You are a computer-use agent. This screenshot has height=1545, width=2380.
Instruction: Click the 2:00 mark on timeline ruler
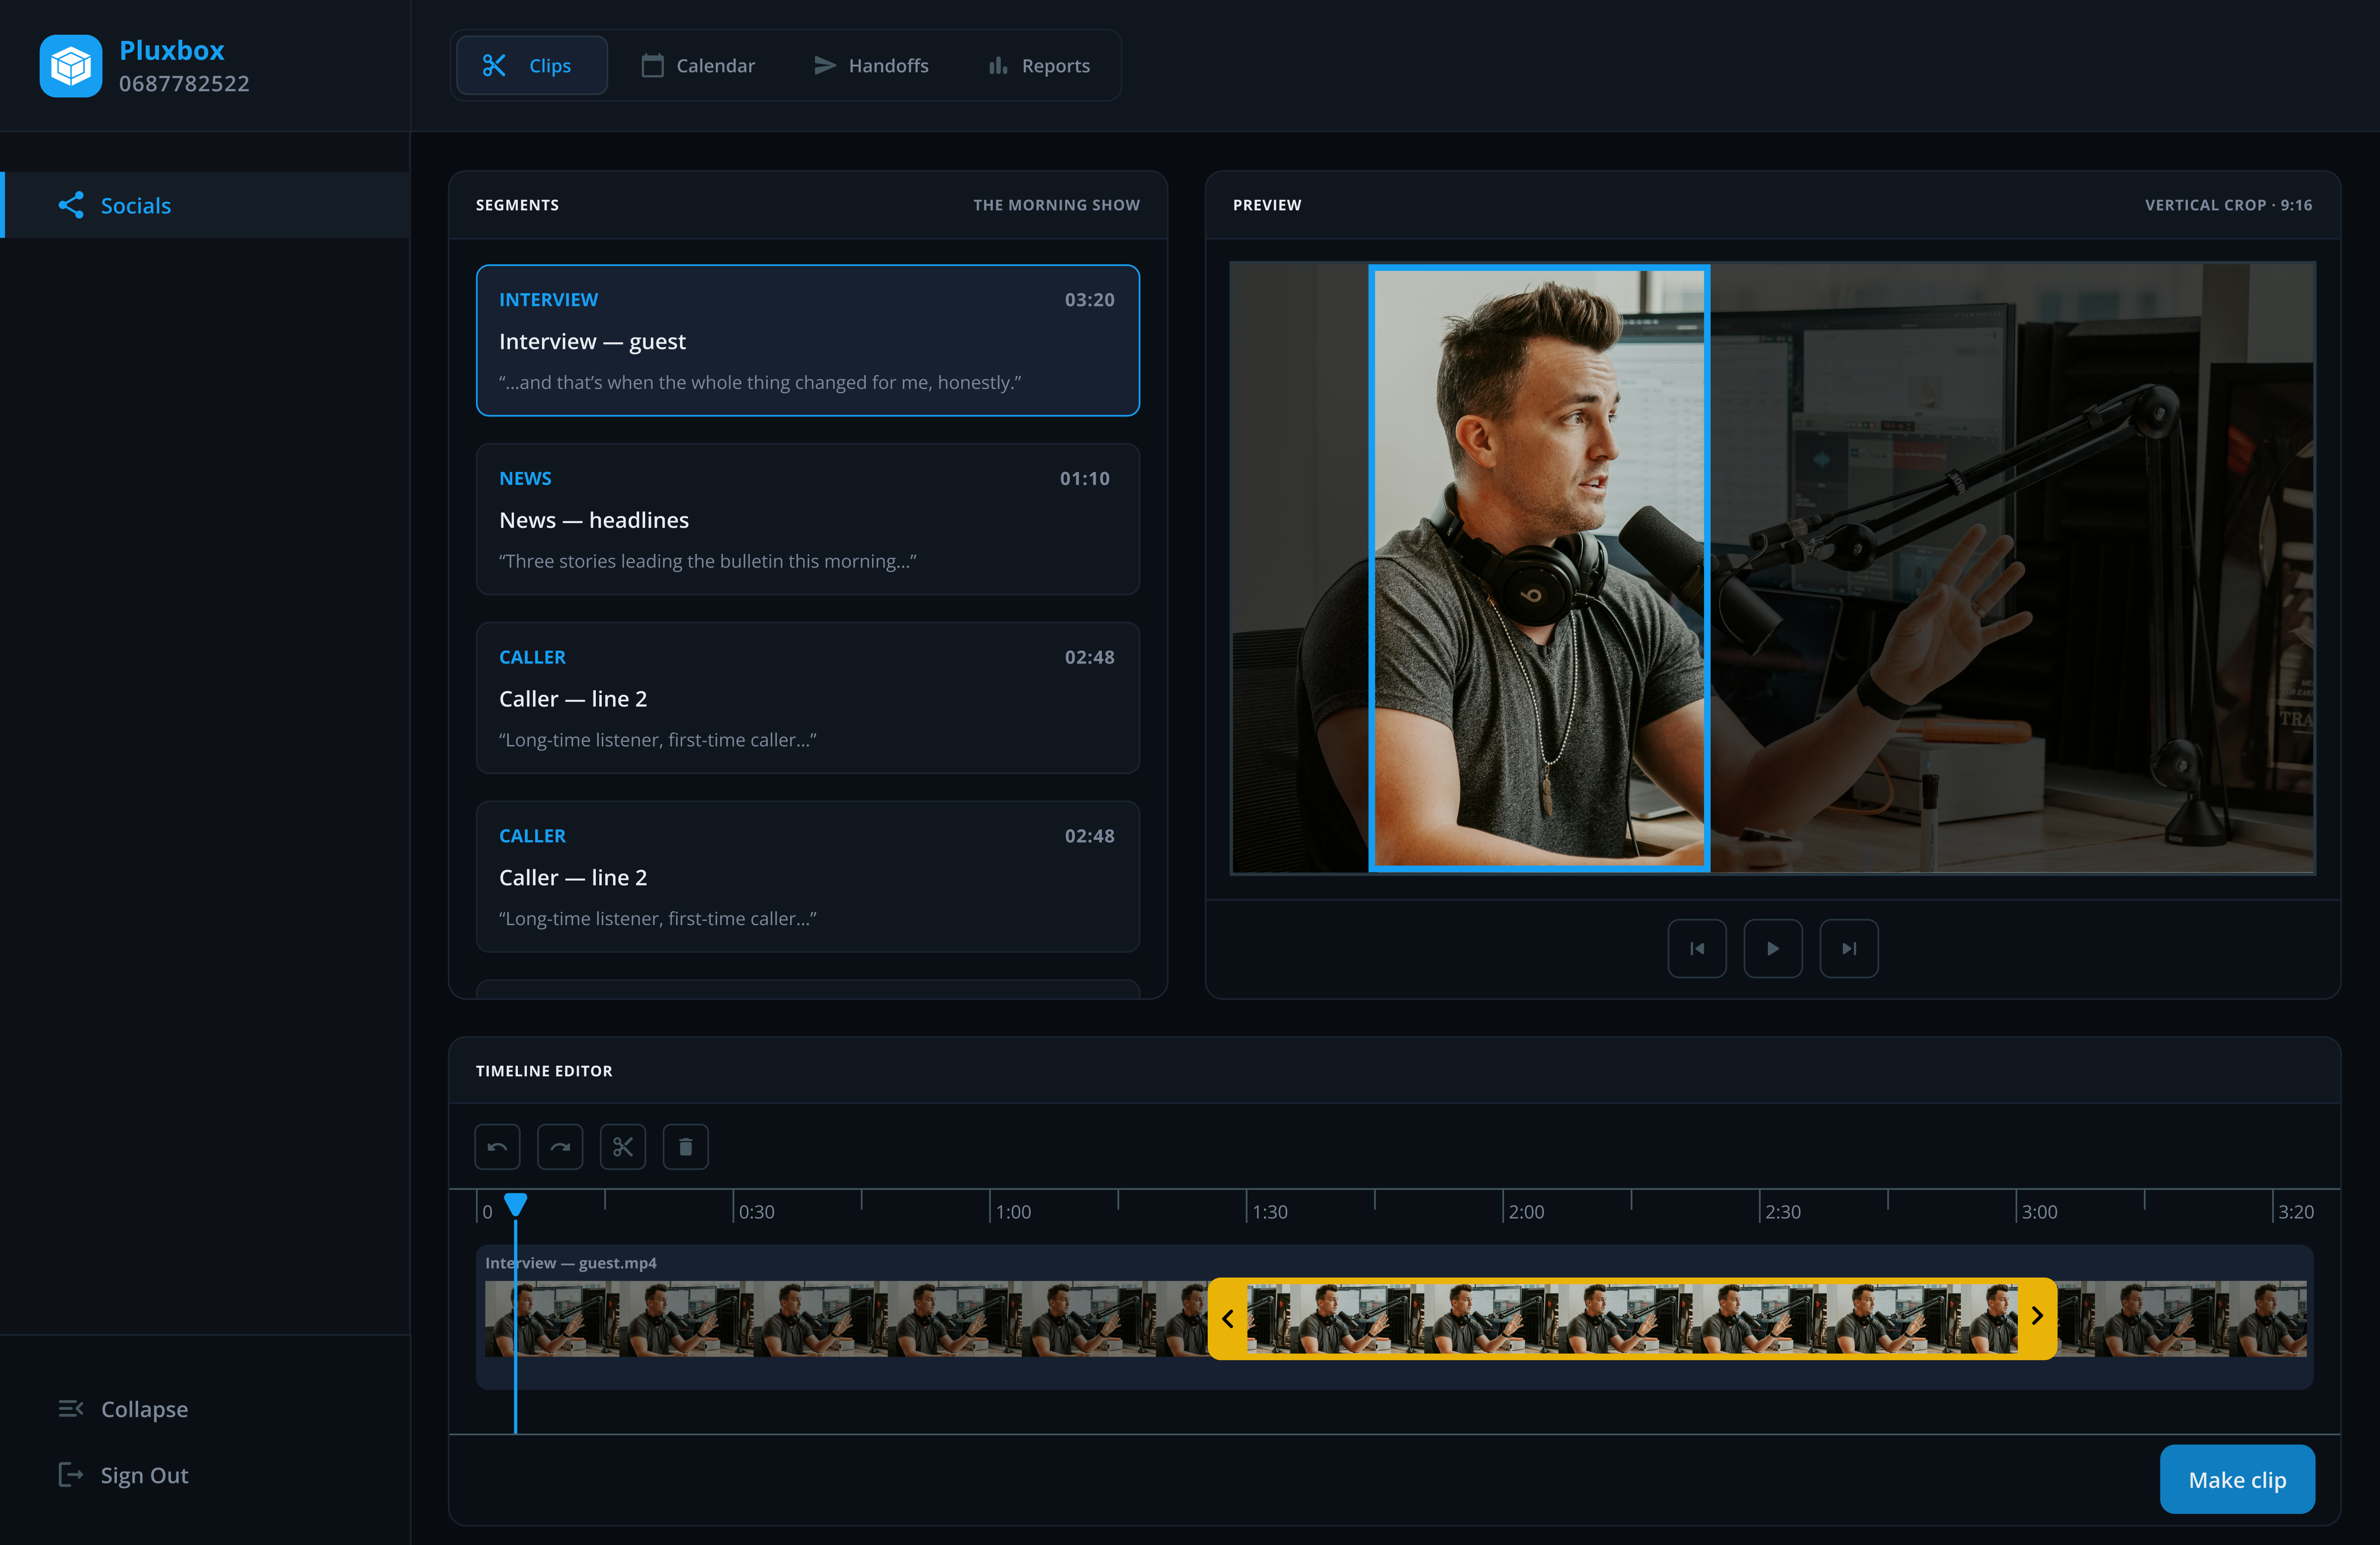tap(1526, 1212)
